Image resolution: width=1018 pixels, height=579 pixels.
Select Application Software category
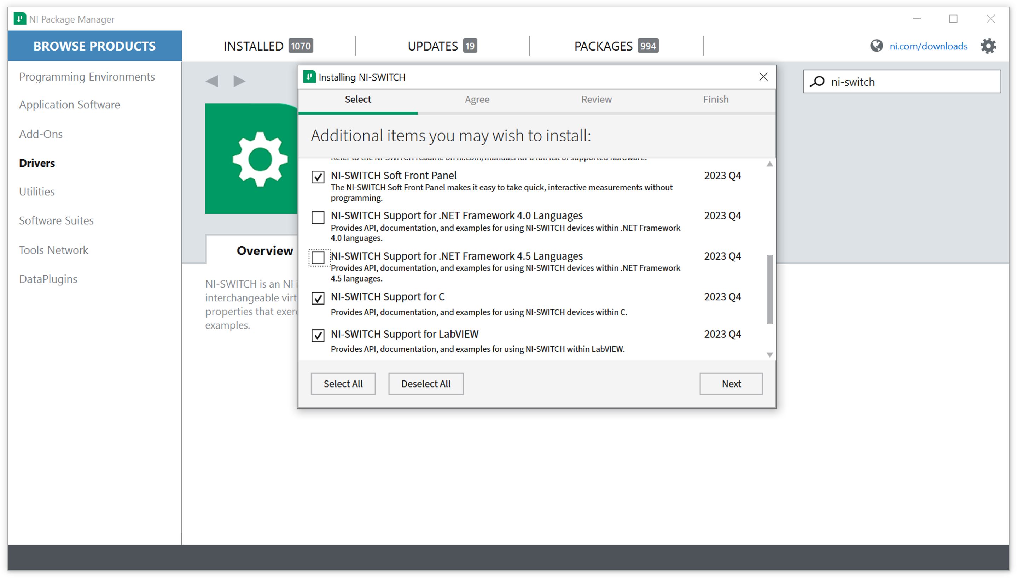70,105
